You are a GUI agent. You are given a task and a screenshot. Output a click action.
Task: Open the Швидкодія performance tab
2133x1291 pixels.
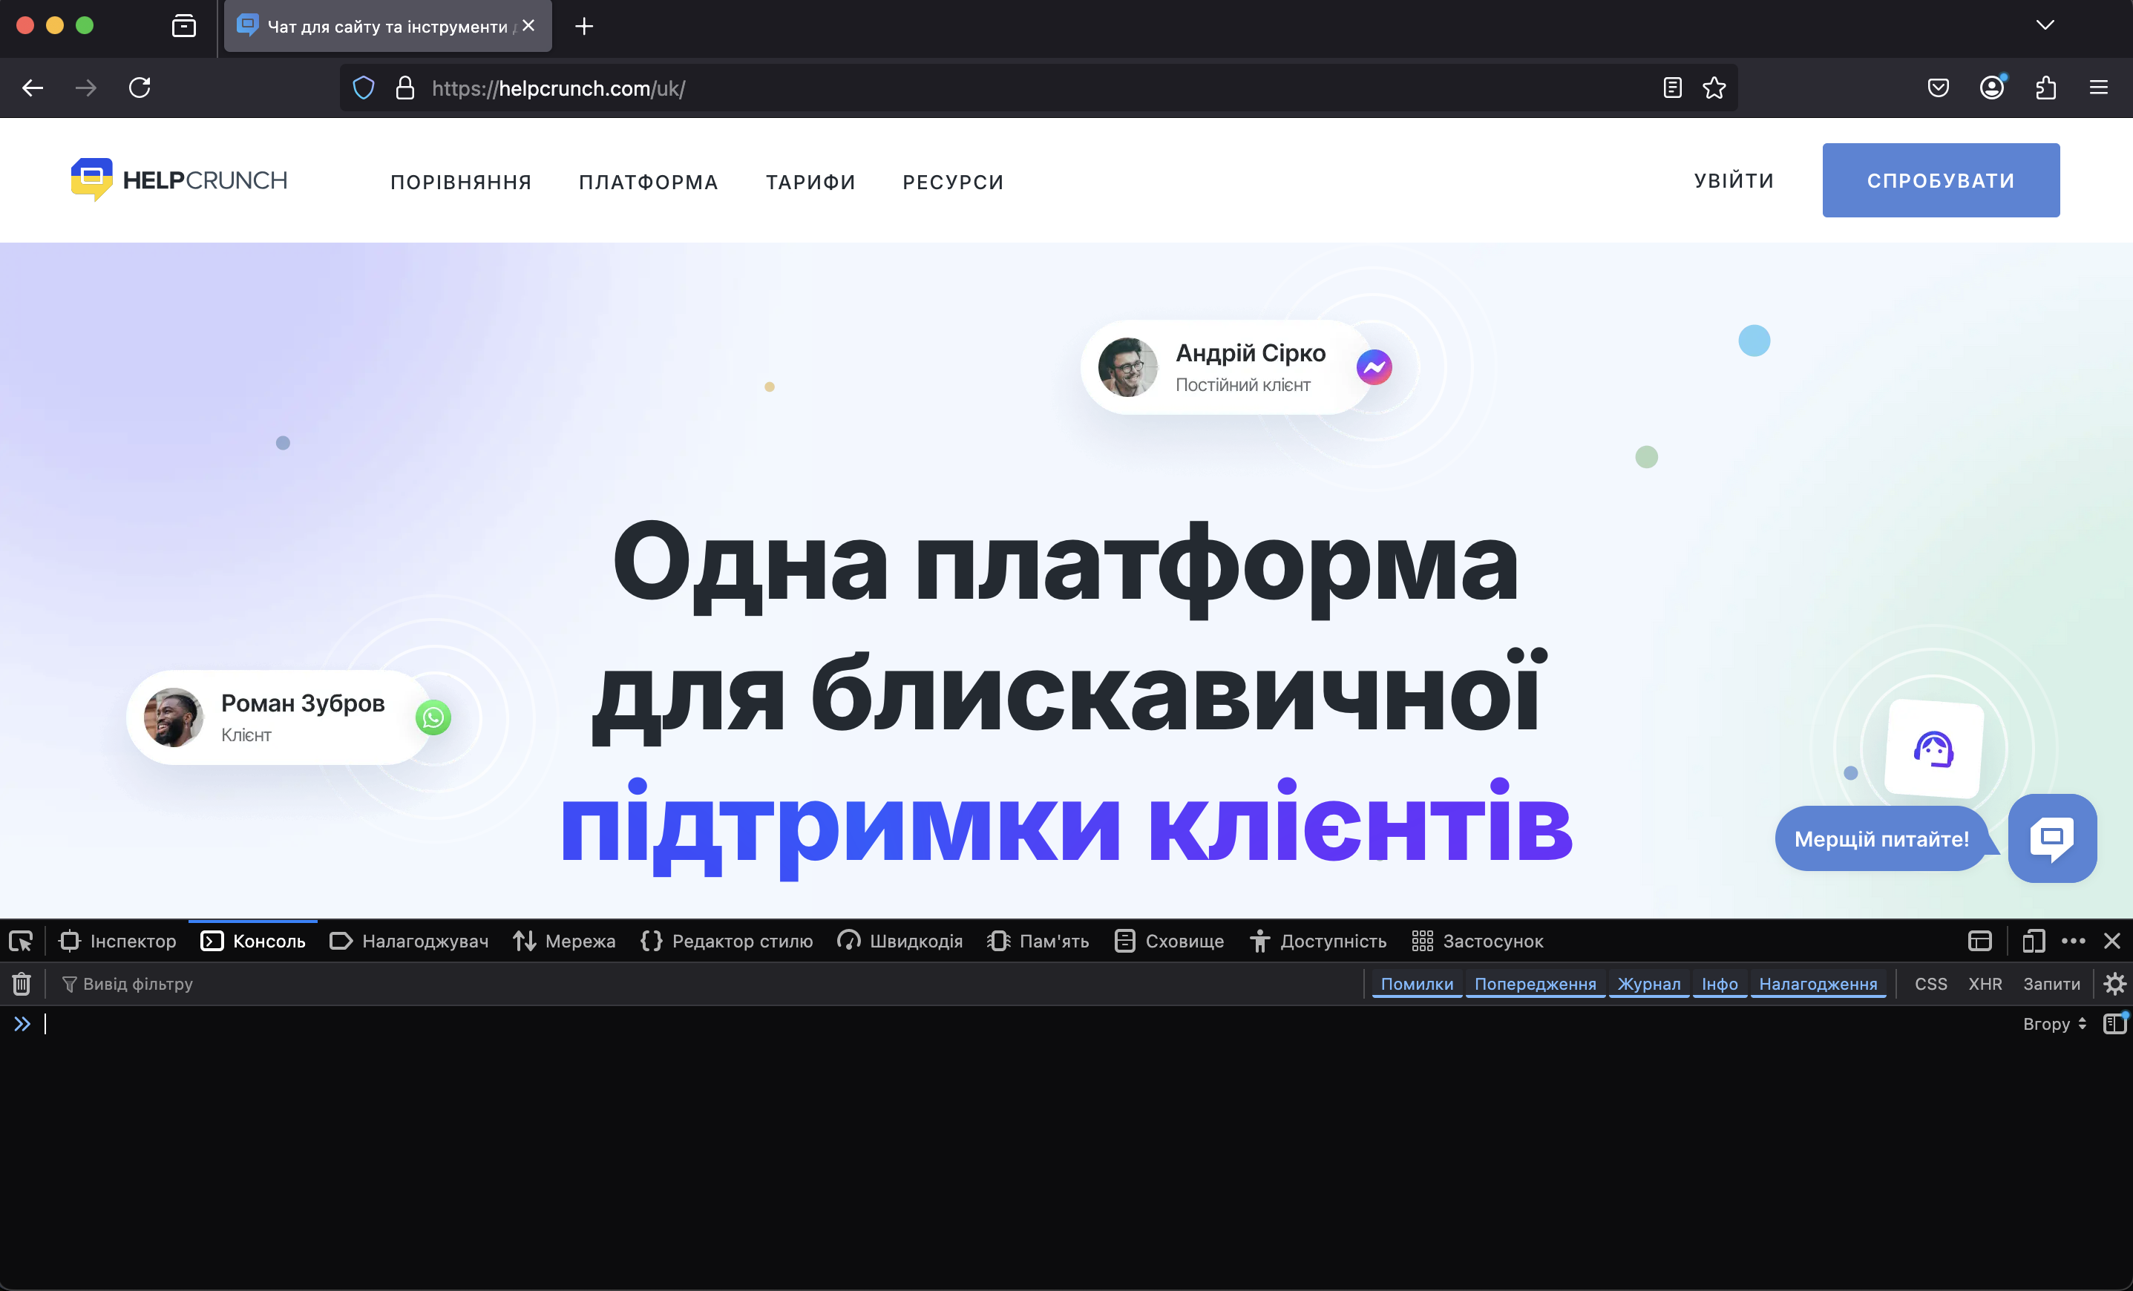coord(900,941)
